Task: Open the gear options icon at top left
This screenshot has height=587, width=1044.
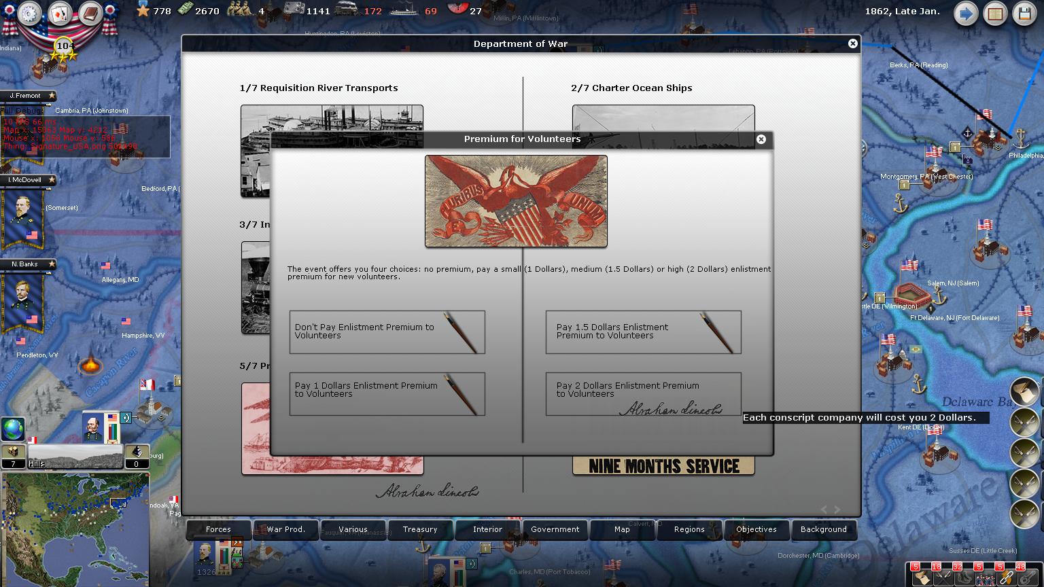Action: point(29,14)
